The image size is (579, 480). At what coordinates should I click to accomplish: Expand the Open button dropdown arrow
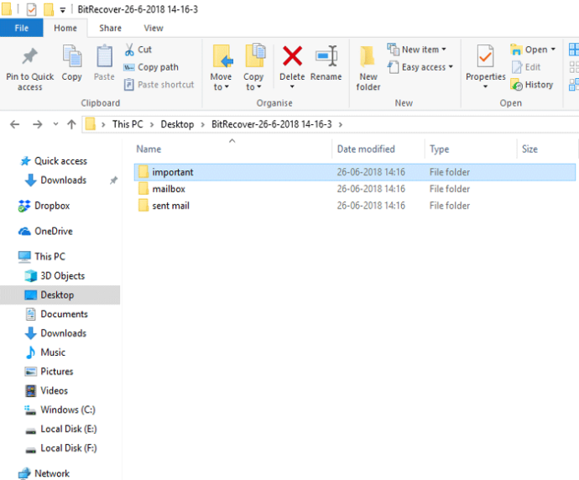tap(553, 50)
